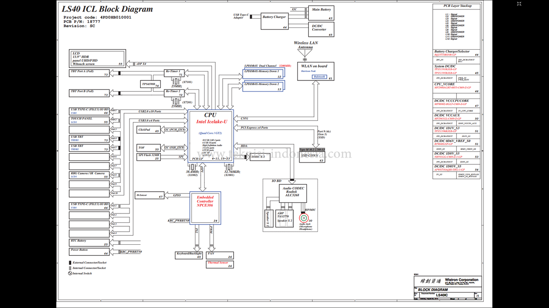Click the H-Sensor block
549x308 pixels.
[x=150, y=195]
